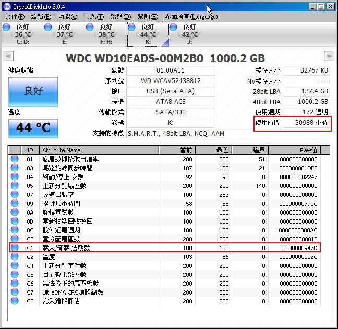Click status icon of row C7
The width and height of the screenshot is (338, 329).
[x=15, y=292]
